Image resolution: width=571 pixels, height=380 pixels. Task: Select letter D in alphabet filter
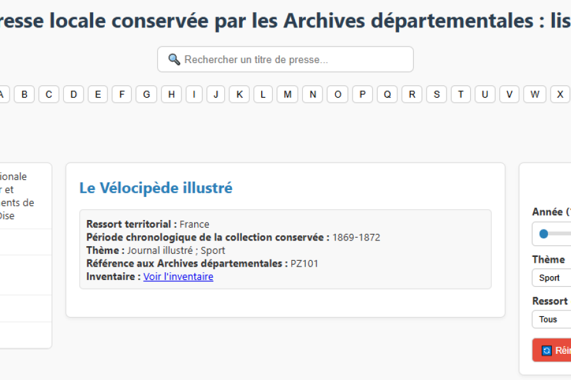coord(73,94)
